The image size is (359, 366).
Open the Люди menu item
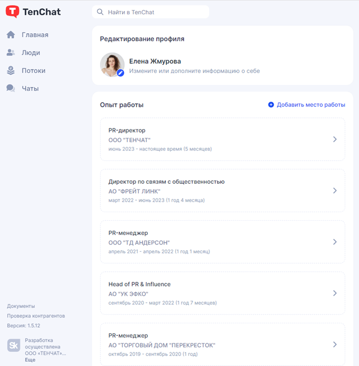31,53
